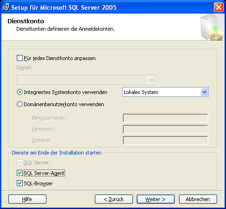226x209 pixels.
Task: Click the Benutzername input field
Action: 166,118
